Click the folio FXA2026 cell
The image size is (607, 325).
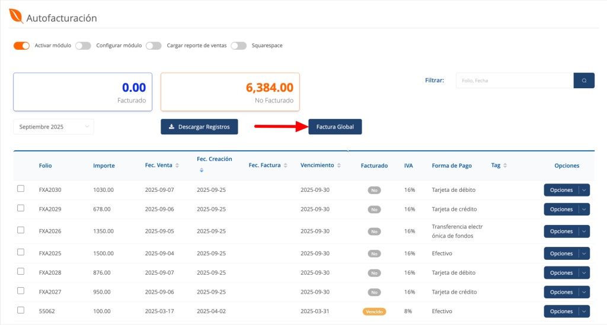pyautogui.click(x=50, y=231)
